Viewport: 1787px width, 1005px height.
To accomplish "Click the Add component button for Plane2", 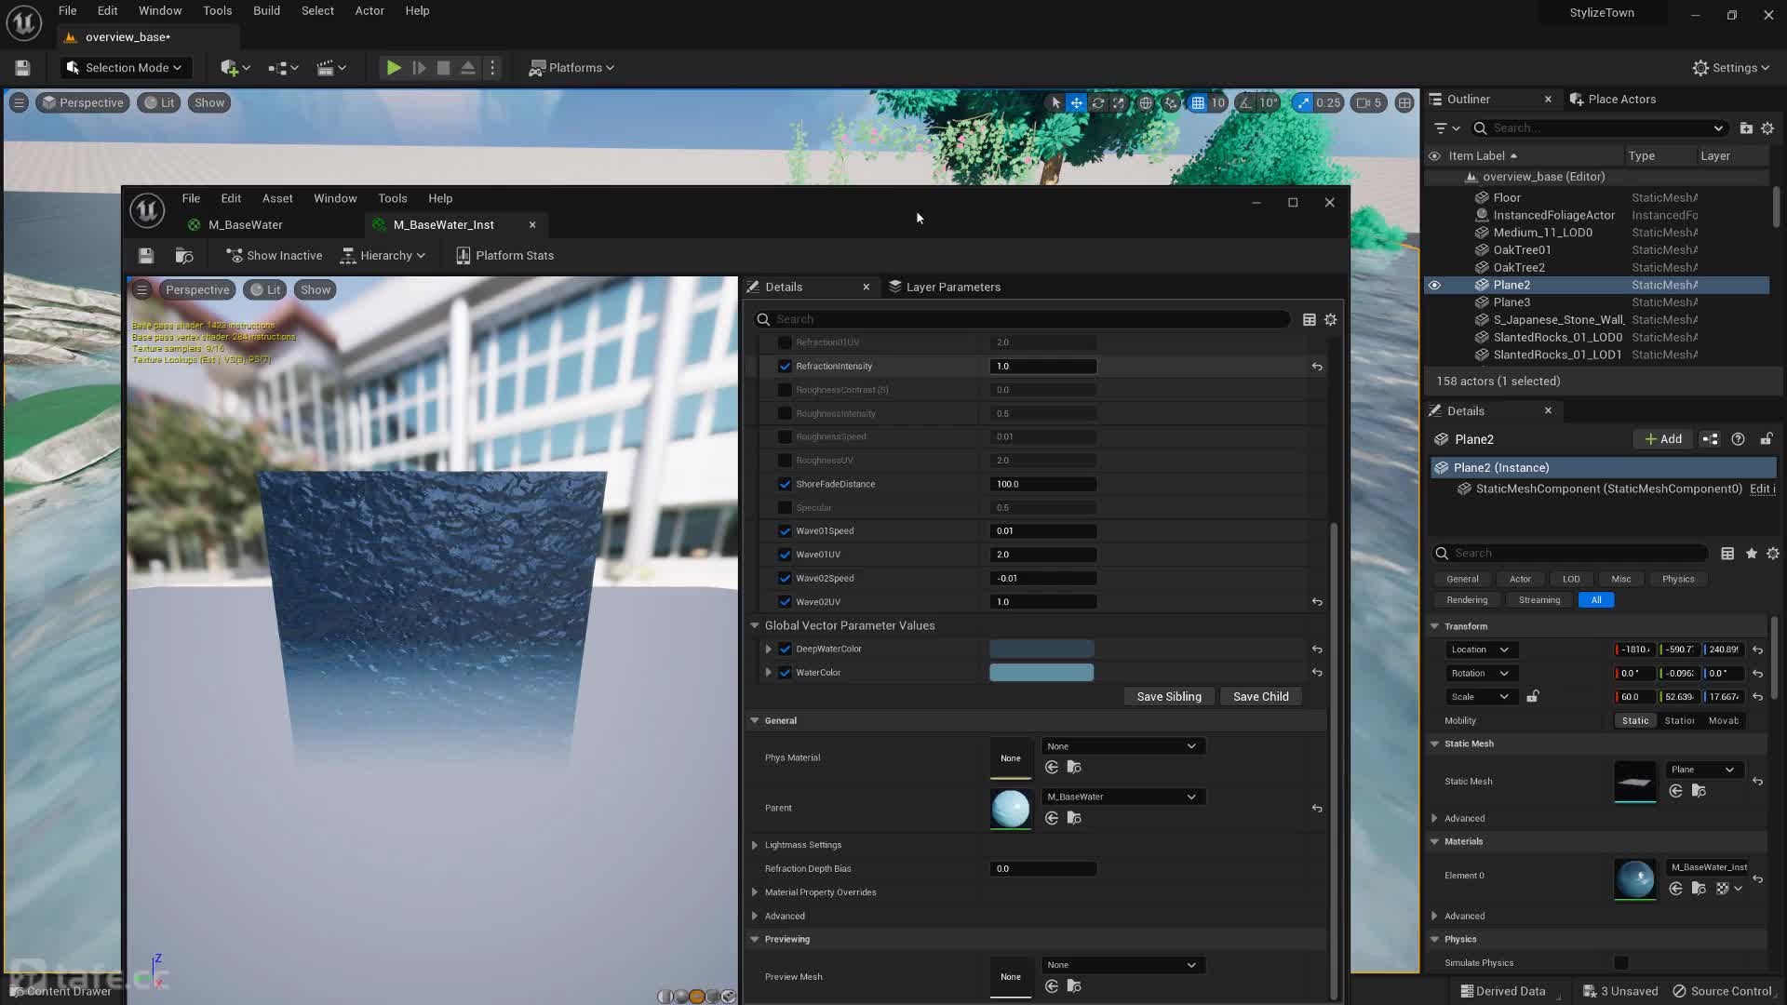I will coord(1663,439).
